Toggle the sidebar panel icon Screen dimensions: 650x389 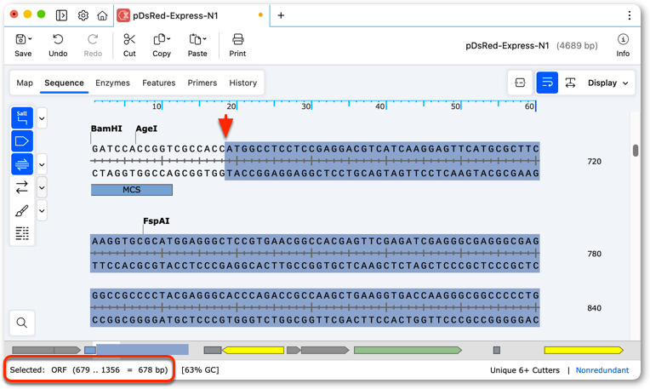pyautogui.click(x=61, y=15)
